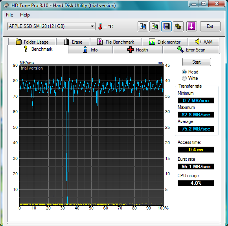Open the Info tab
This screenshot has height=226, width=228.
(90, 50)
